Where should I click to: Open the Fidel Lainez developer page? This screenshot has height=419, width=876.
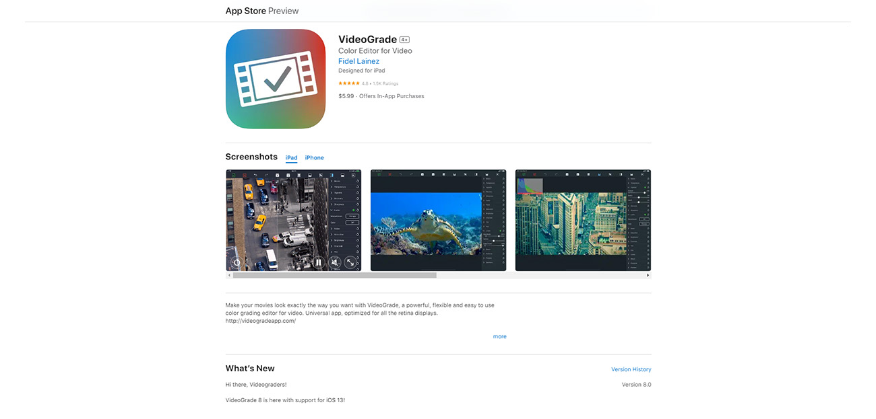[358, 61]
